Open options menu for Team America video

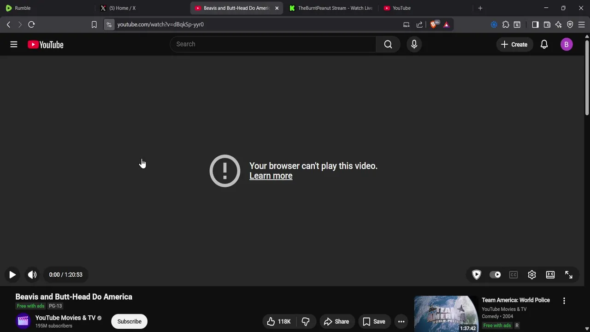pos(564,301)
